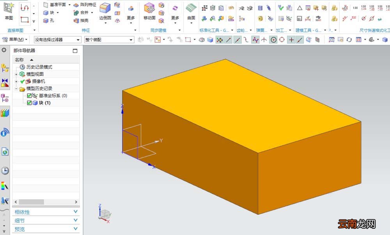The width and height of the screenshot is (390, 235).
Task: Open the 整个装配 selection scope dropdown
Action: coord(109,40)
